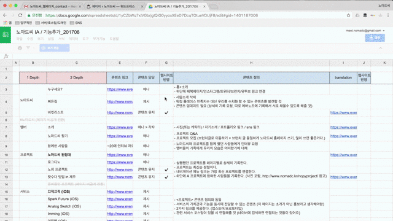393x221 pixels.
Task: Open the translation link in row 7
Action: pyautogui.click(x=343, y=127)
